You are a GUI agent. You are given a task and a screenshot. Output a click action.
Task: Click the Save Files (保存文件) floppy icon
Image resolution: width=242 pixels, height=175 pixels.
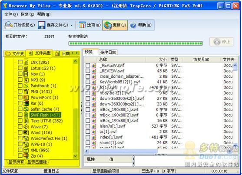(x=42, y=25)
